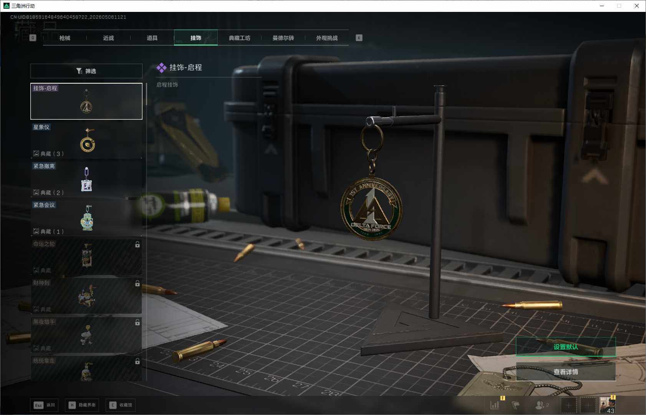Select the locked 命运之轮 charm card

[x=86, y=257]
